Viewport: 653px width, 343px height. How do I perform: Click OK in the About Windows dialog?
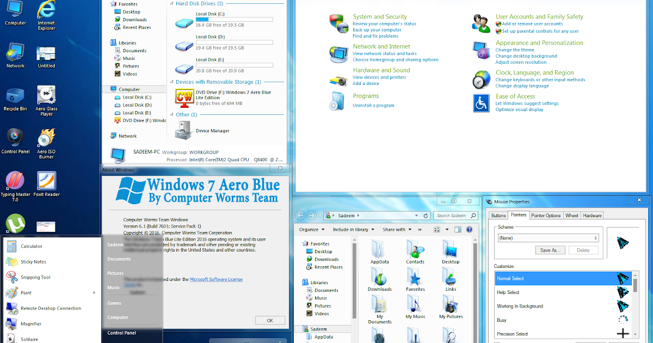(x=270, y=321)
